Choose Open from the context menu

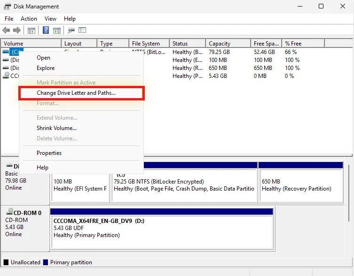81,58
